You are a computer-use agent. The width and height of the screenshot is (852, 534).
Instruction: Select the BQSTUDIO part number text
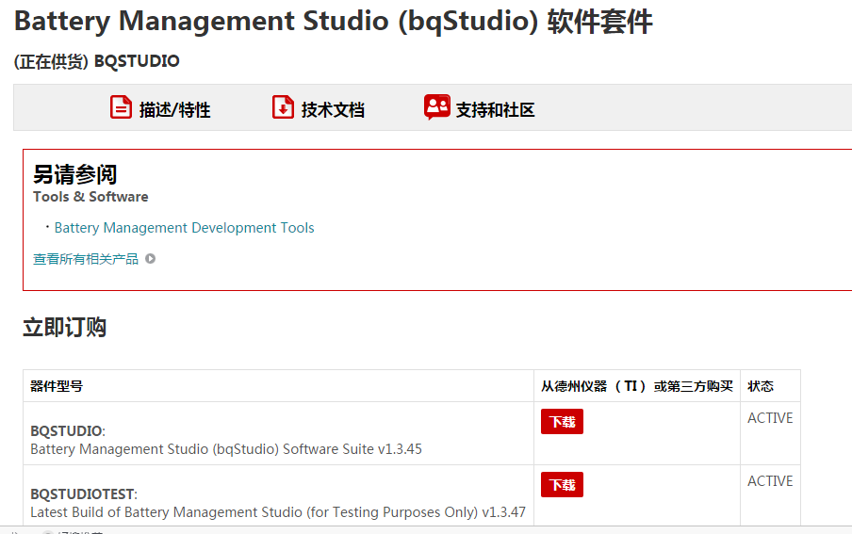(66, 431)
